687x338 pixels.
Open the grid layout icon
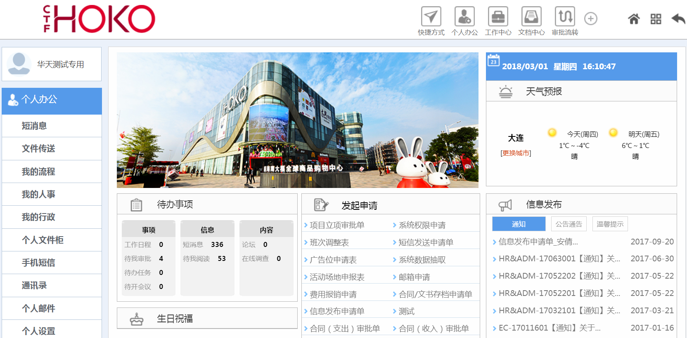656,19
